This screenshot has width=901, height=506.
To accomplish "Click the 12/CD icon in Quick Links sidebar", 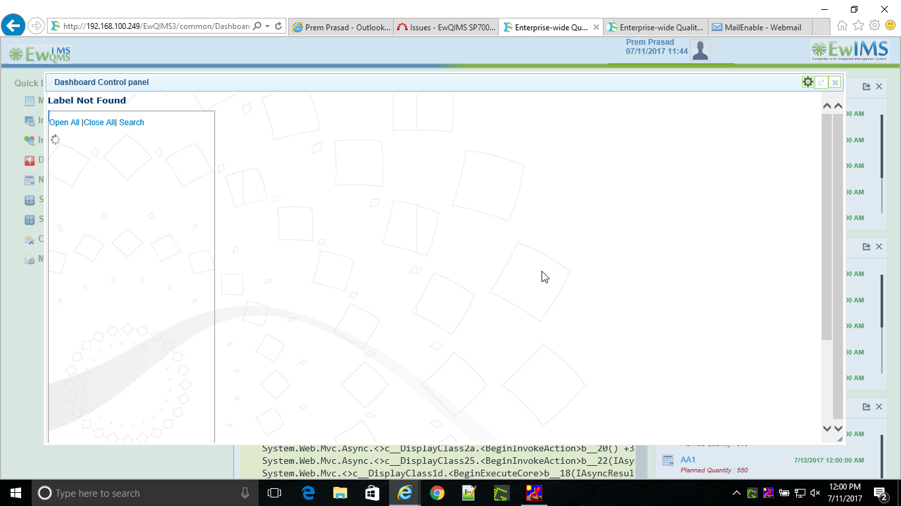I will coord(30,220).
